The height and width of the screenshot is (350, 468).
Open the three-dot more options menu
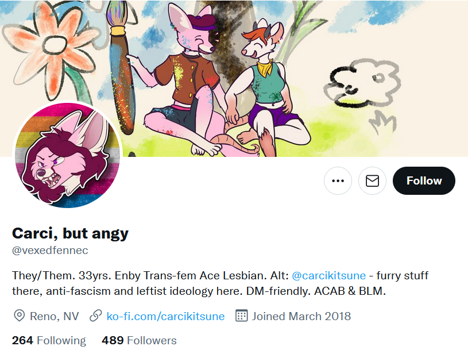coord(338,180)
